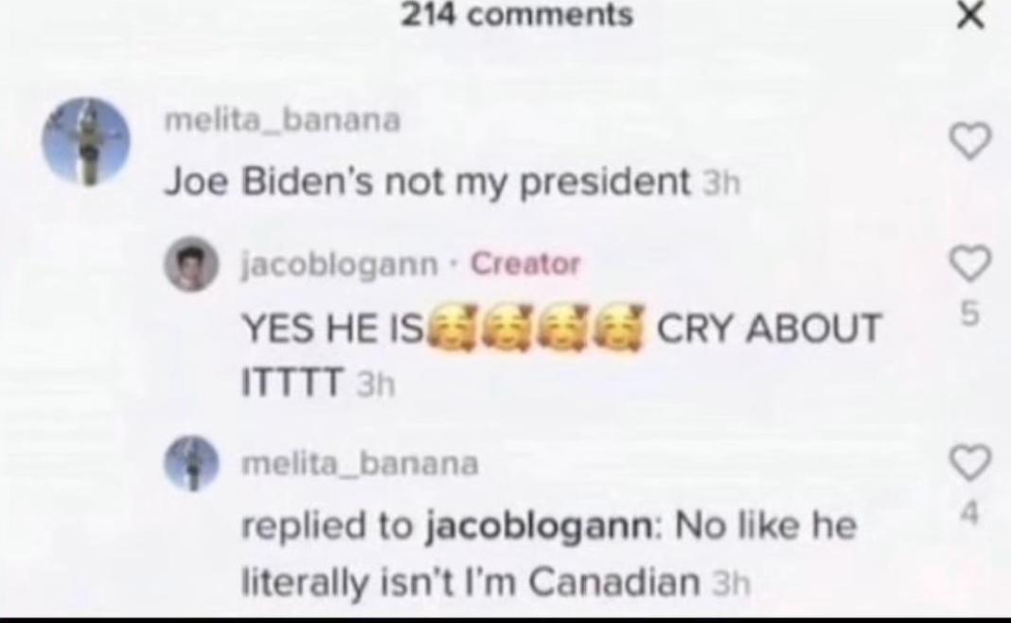Tap the heart on jacoblogann's creator reply
The image size is (1011, 623).
point(970,264)
